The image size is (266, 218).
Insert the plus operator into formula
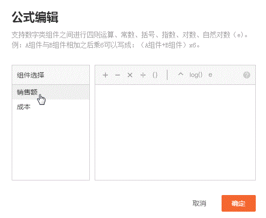click(x=105, y=75)
